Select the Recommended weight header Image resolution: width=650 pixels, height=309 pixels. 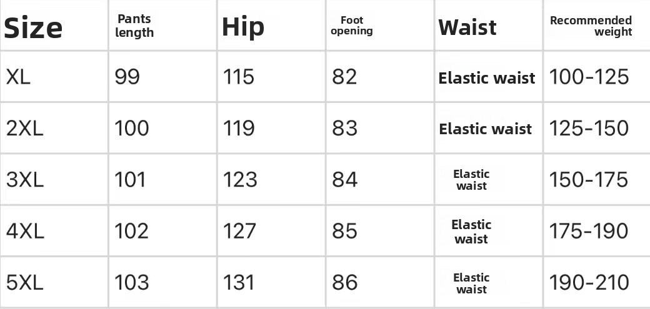(591, 26)
